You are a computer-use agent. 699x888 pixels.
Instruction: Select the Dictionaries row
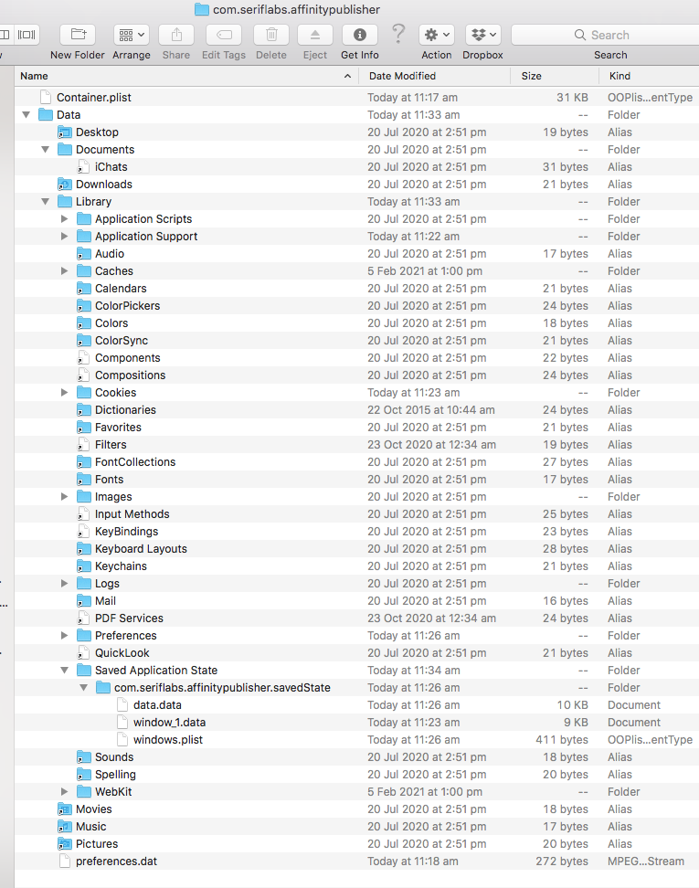pyautogui.click(x=357, y=410)
